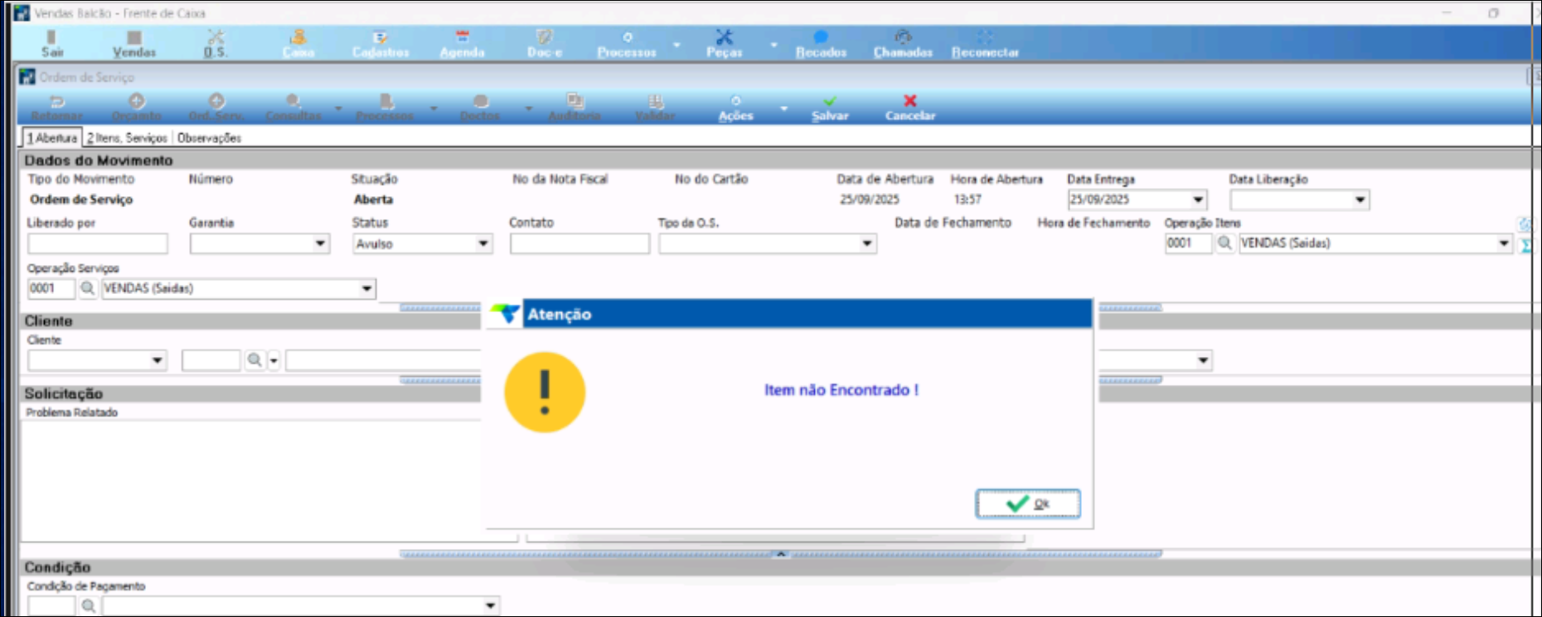Click magnifier beside Operação Serviços code
Image resolution: width=1542 pixels, height=617 pixels.
point(87,288)
